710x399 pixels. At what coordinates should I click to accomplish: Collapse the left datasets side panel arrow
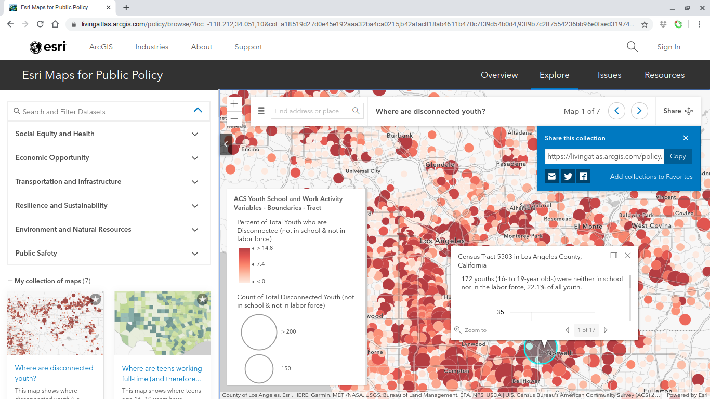click(226, 144)
